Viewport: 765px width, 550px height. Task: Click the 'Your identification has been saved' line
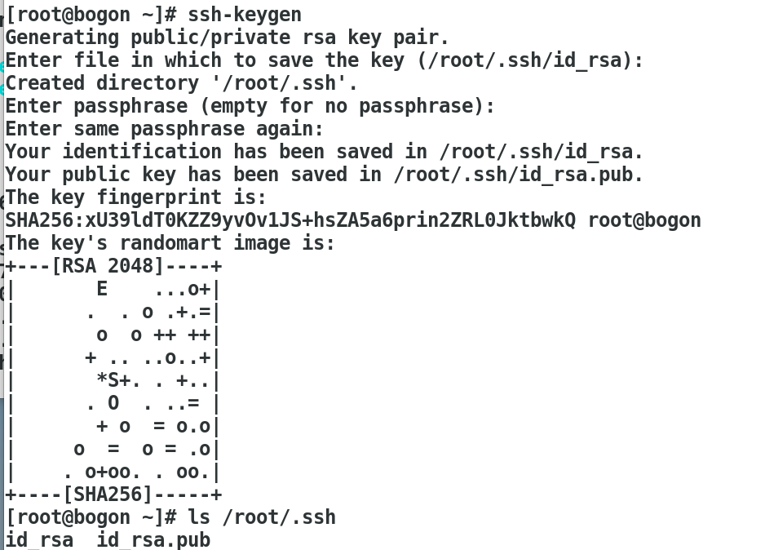click(x=324, y=152)
